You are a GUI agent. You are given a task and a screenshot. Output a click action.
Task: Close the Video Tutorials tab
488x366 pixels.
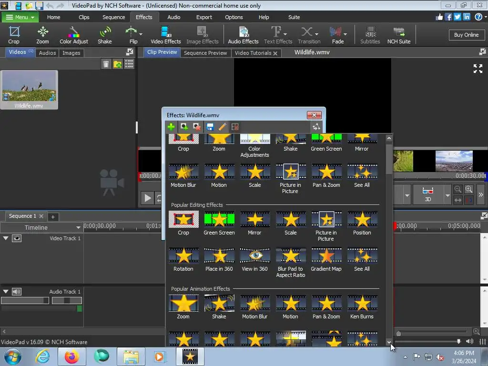click(x=275, y=53)
